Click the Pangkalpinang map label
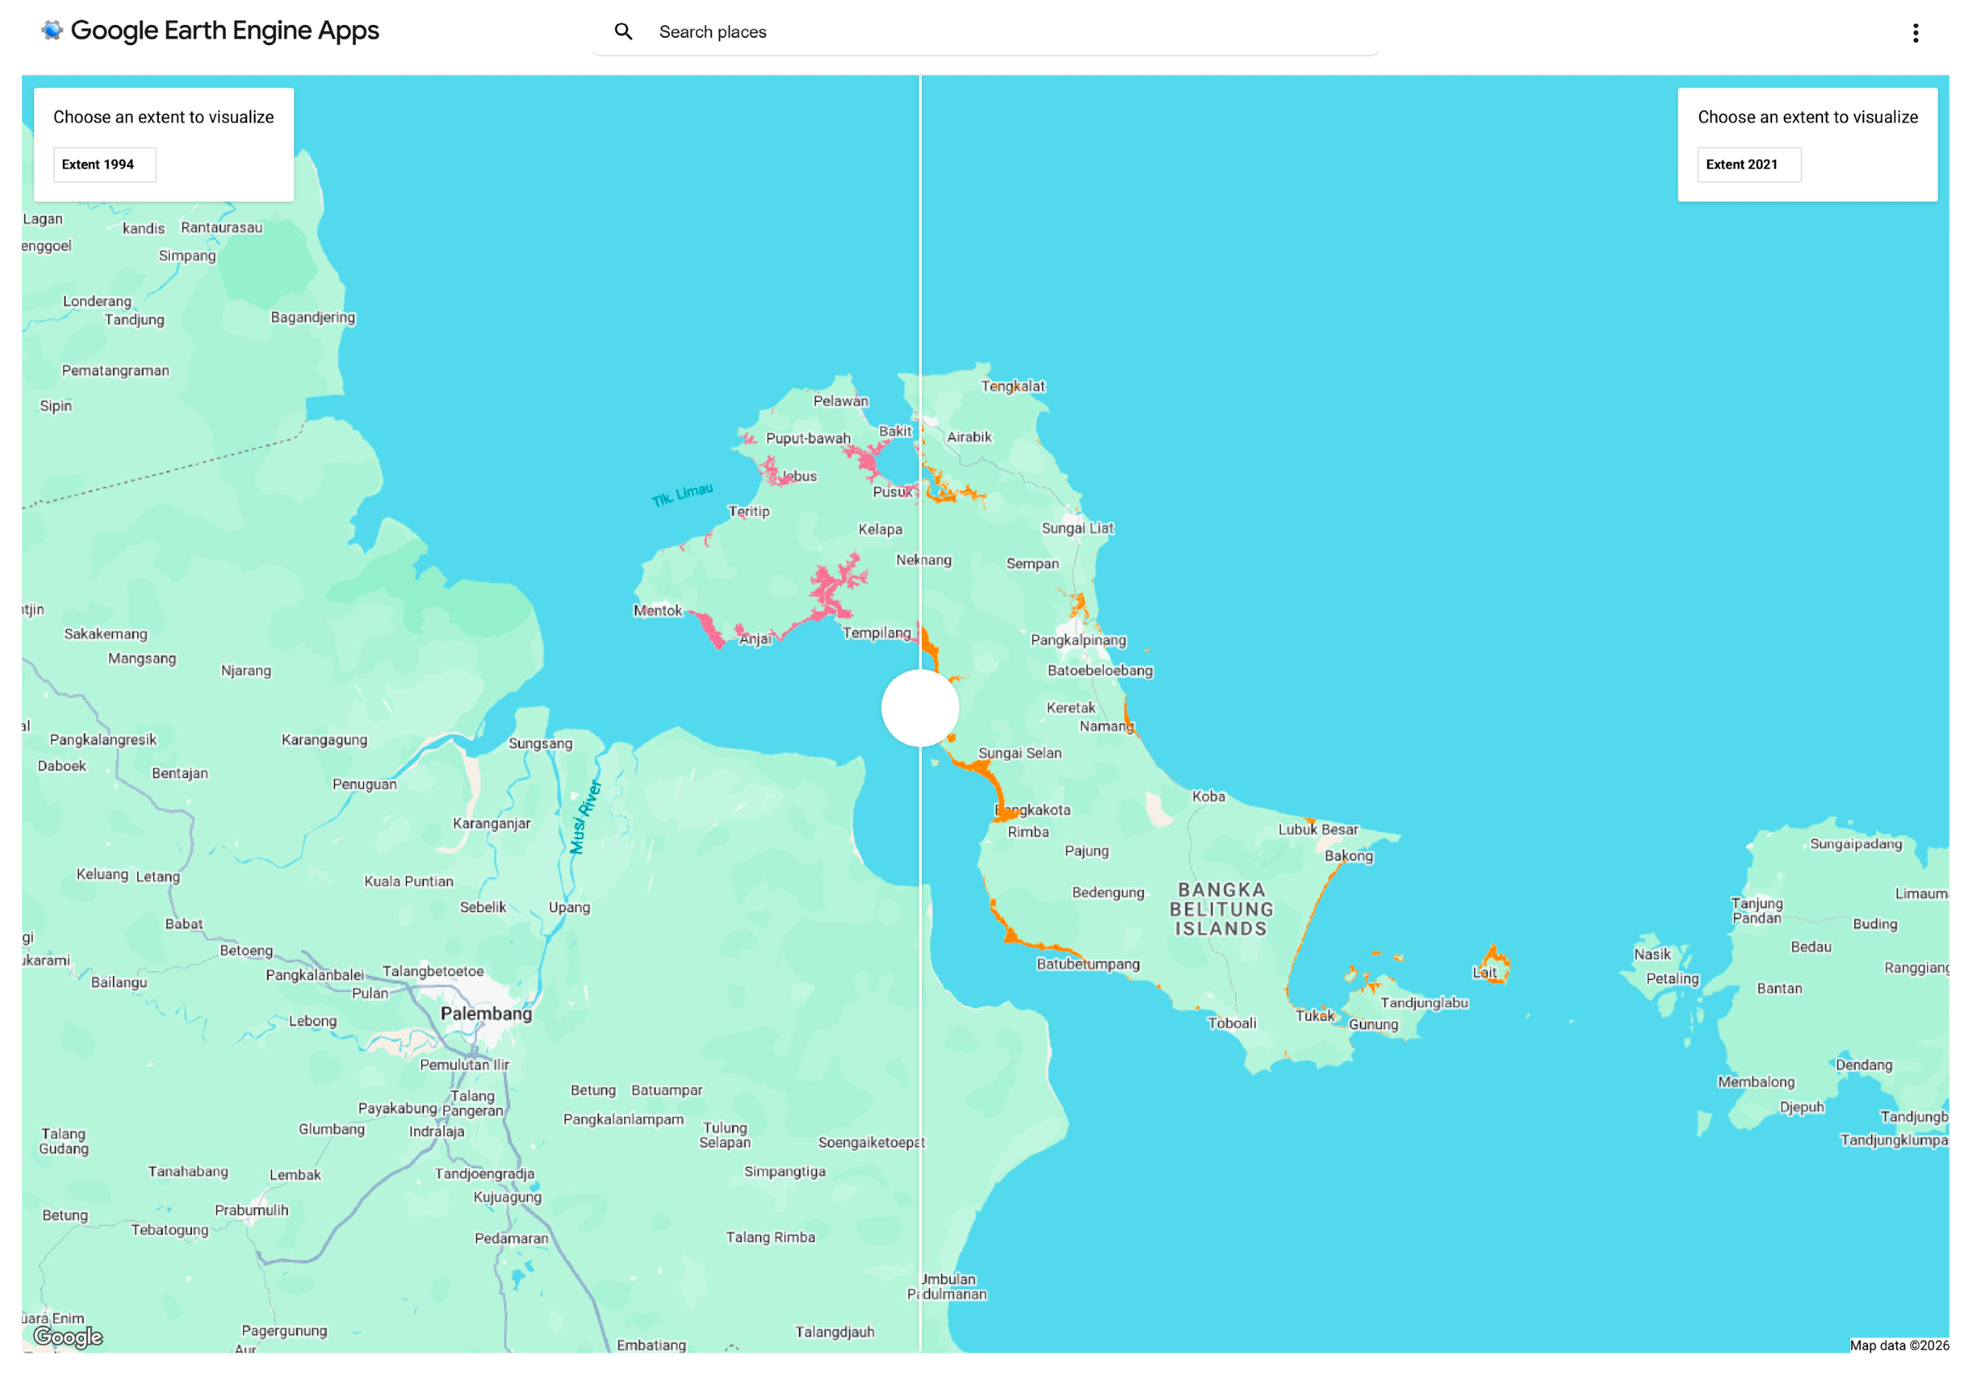1973x1377 pixels. point(1078,640)
